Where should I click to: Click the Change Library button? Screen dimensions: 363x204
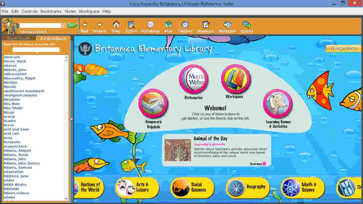(344, 48)
